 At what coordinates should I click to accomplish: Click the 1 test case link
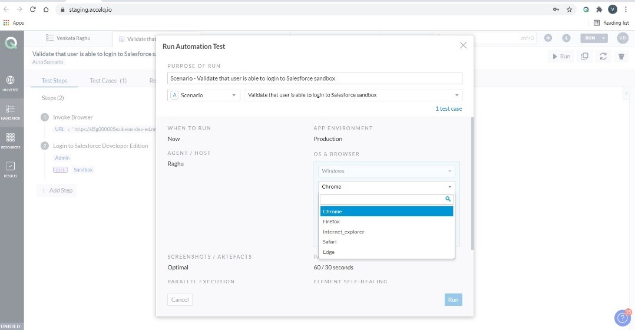[448, 108]
